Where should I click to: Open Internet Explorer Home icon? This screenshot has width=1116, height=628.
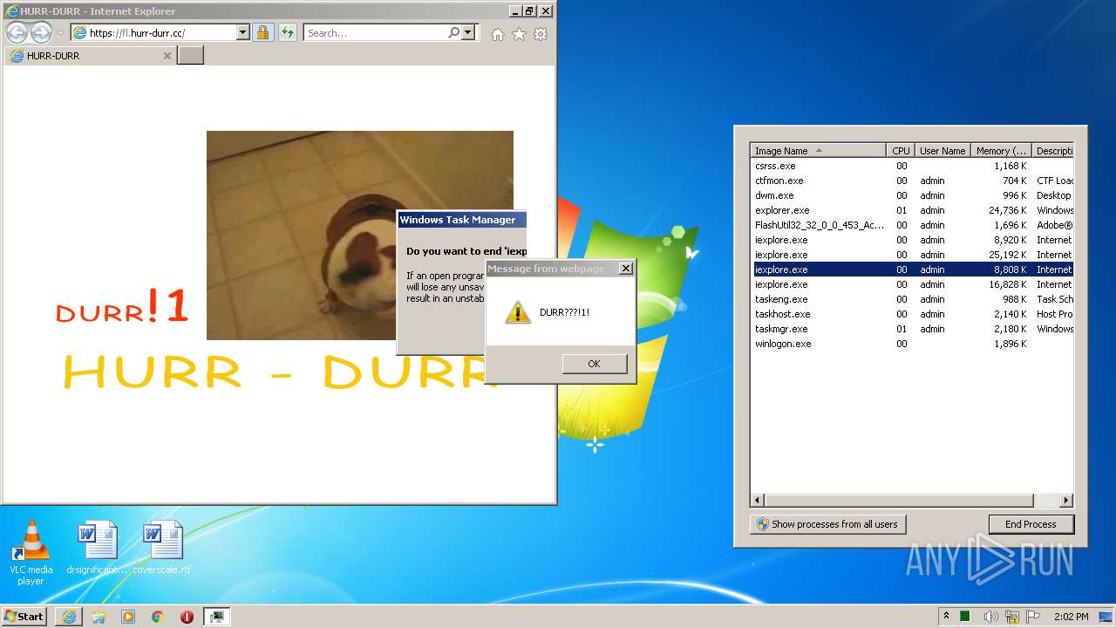pyautogui.click(x=497, y=34)
